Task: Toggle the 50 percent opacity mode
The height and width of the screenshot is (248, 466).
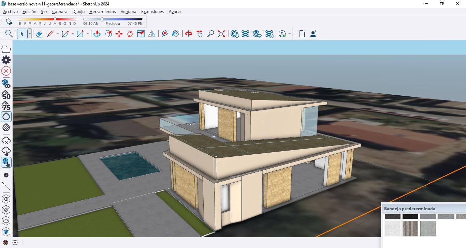Action: tap(6, 94)
